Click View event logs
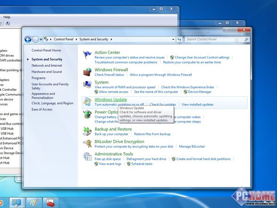Viewport: 277px width, 208px height. [110, 164]
